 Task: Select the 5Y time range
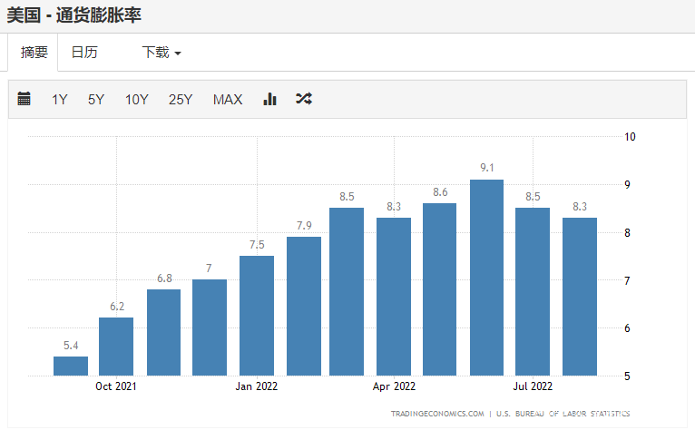tap(96, 99)
